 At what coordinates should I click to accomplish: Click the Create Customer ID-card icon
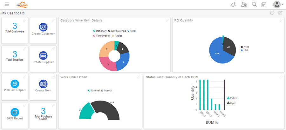tap(43, 27)
